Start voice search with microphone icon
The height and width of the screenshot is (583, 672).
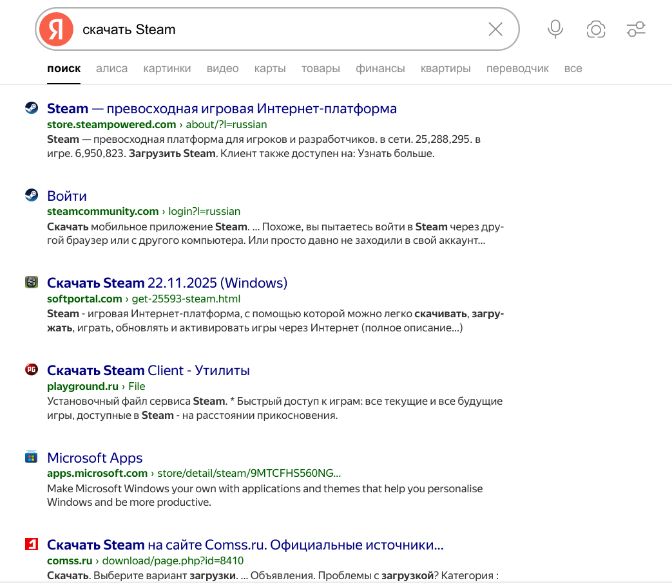pyautogui.click(x=555, y=29)
